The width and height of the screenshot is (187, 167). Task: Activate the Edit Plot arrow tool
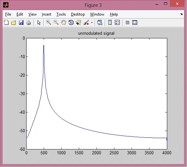coord(39,22)
